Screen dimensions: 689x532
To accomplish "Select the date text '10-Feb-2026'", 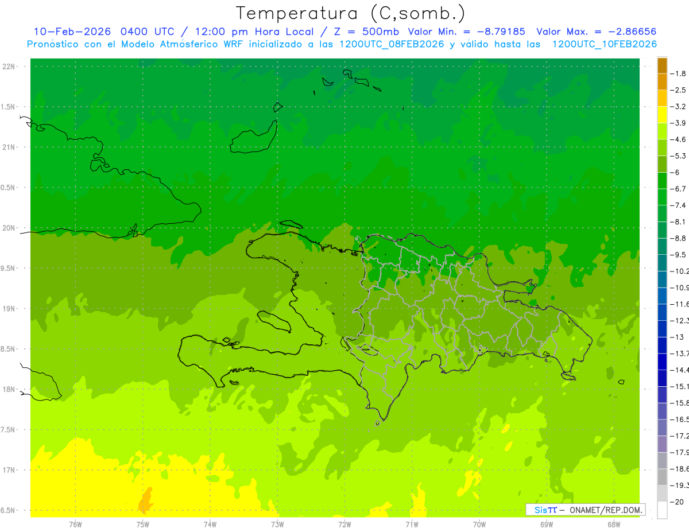I will tap(72, 32).
